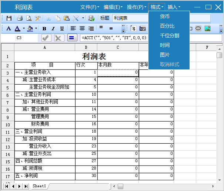
Task: Select the row 6 header
Action: click(8, 95)
